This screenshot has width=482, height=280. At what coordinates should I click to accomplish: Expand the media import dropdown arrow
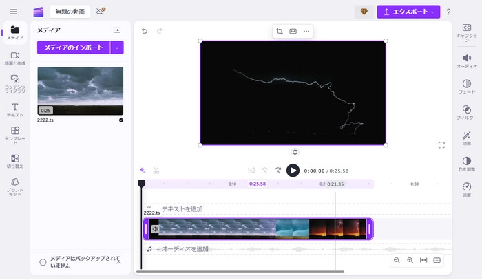tap(117, 47)
